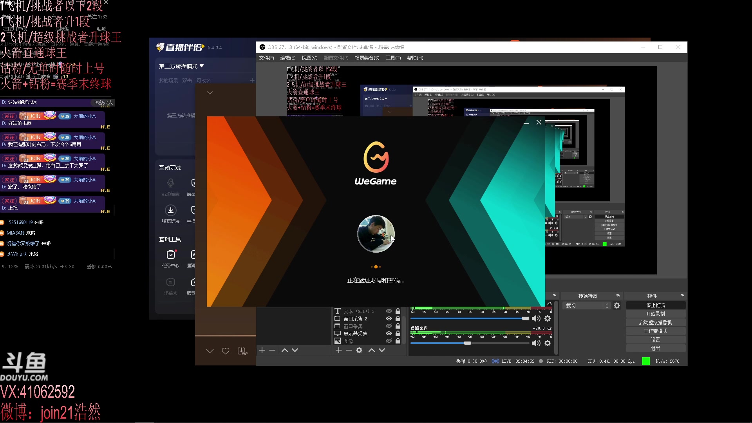The height and width of the screenshot is (423, 752).
Task: Hide the 显示器采集 source
Action: (389, 333)
